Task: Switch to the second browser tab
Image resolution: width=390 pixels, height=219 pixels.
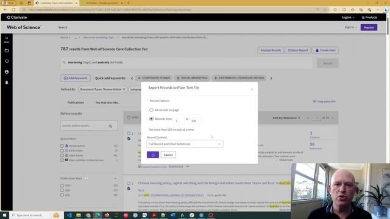Action: coord(102,3)
